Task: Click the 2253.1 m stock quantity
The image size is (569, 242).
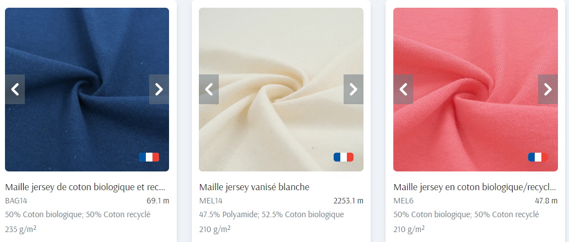Action: [349, 201]
